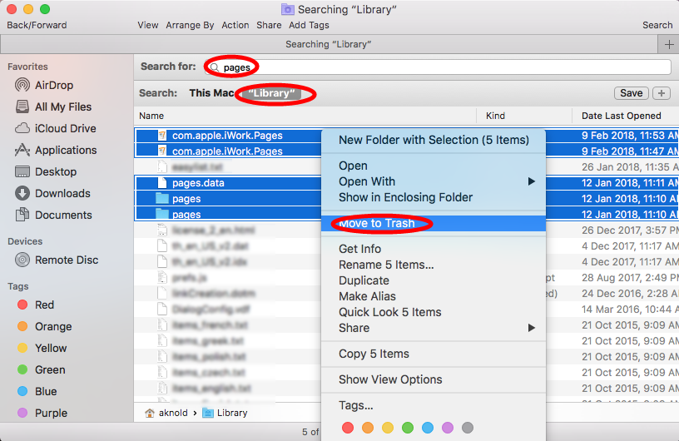Click the plus button to add search criteria

(662, 93)
